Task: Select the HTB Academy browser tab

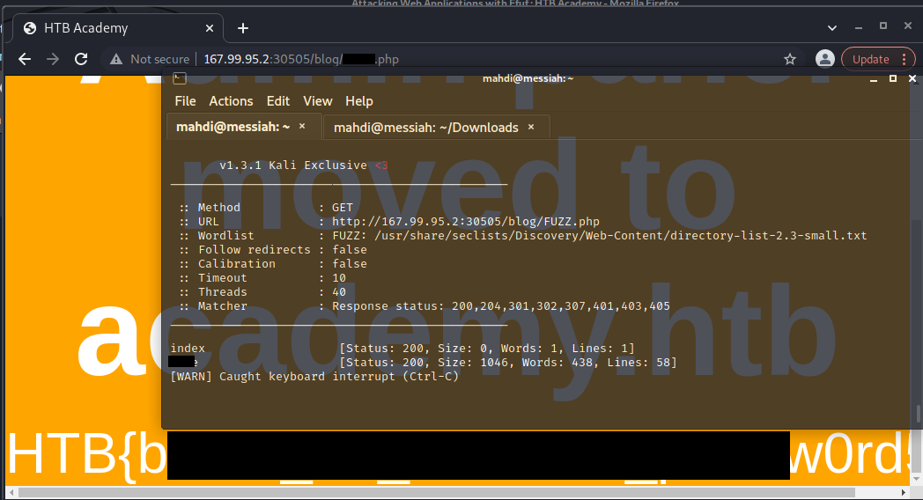Action: pyautogui.click(x=120, y=28)
